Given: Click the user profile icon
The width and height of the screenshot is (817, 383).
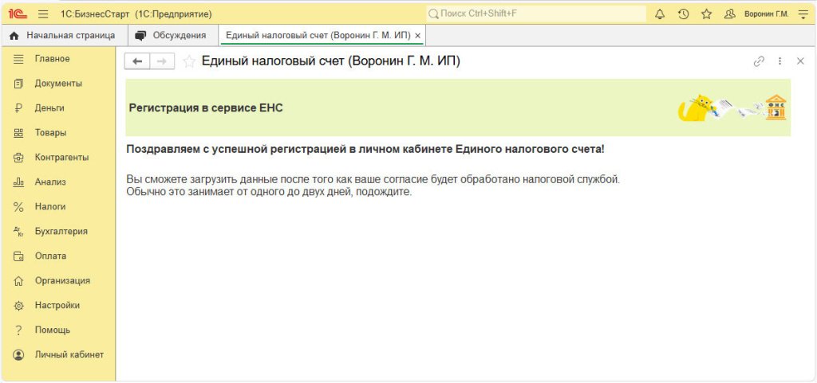Looking at the screenshot, I should 729,14.
